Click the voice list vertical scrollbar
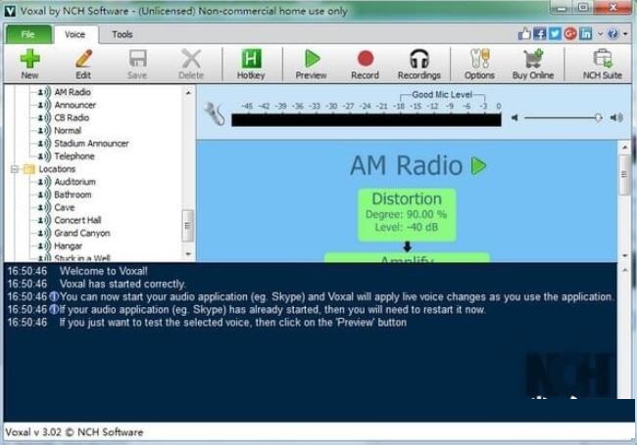 pyautogui.click(x=188, y=225)
